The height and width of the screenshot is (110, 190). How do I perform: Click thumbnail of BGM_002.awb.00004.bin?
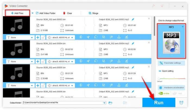coord(16,49)
